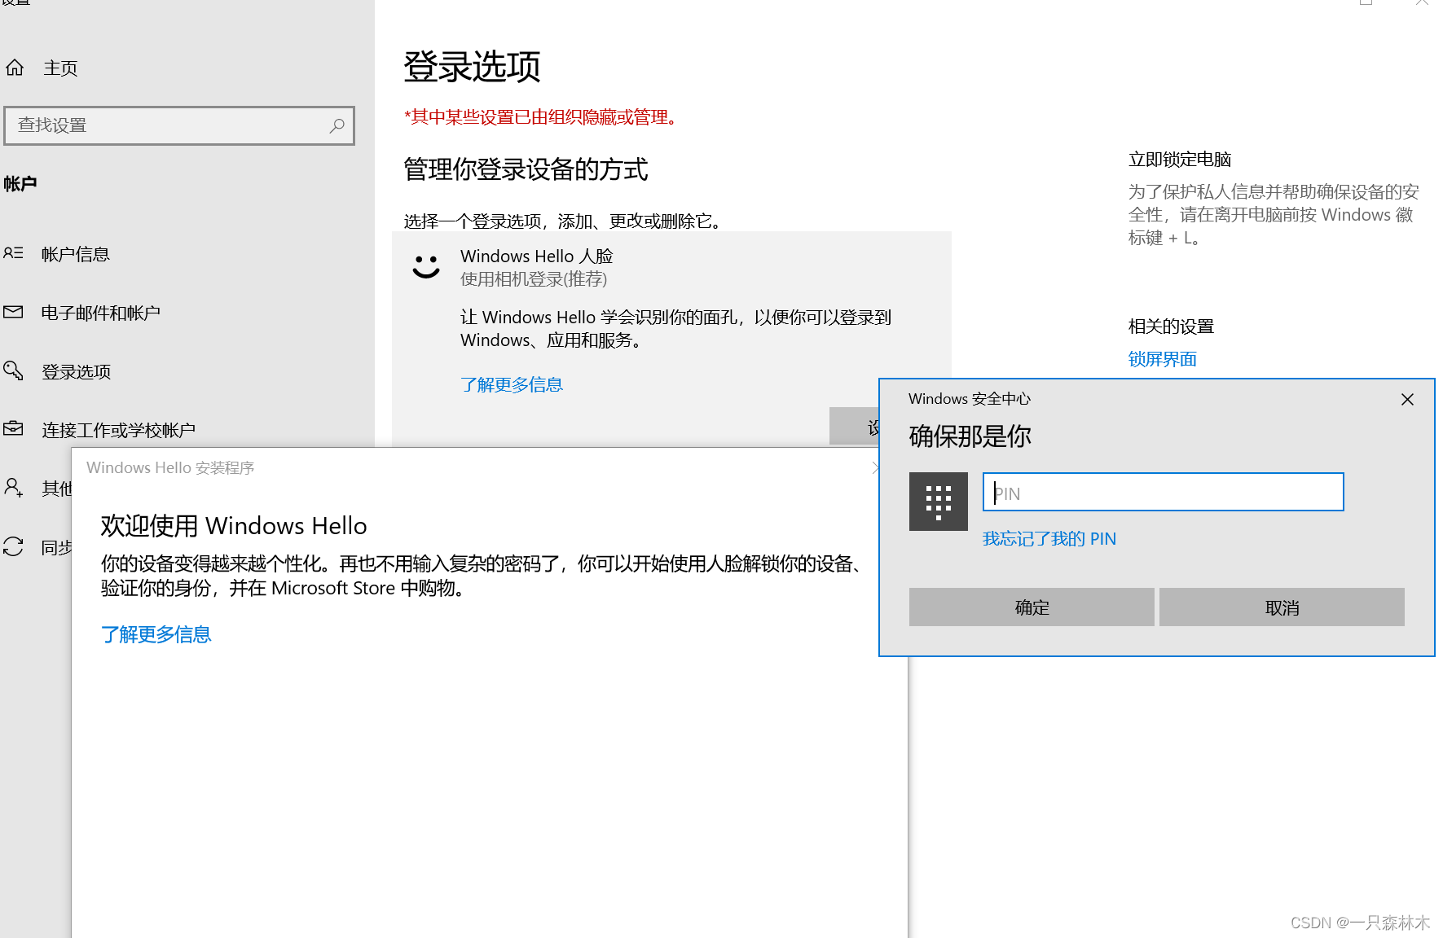
Task: Open 了解更多信息 link under Windows Hello 人脸
Action: coord(512,384)
